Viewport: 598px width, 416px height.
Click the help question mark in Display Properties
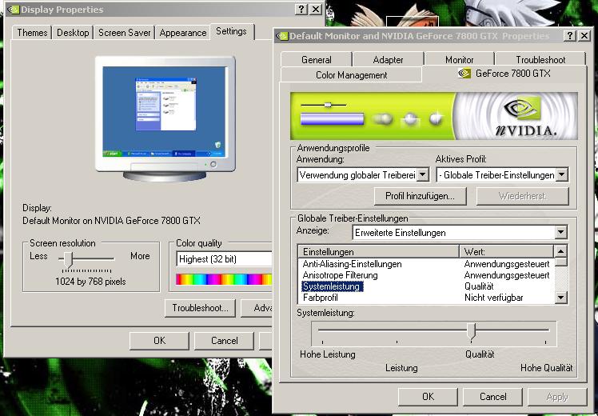coord(301,9)
